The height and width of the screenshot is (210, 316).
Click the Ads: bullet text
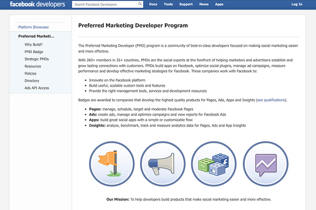tap(157, 114)
